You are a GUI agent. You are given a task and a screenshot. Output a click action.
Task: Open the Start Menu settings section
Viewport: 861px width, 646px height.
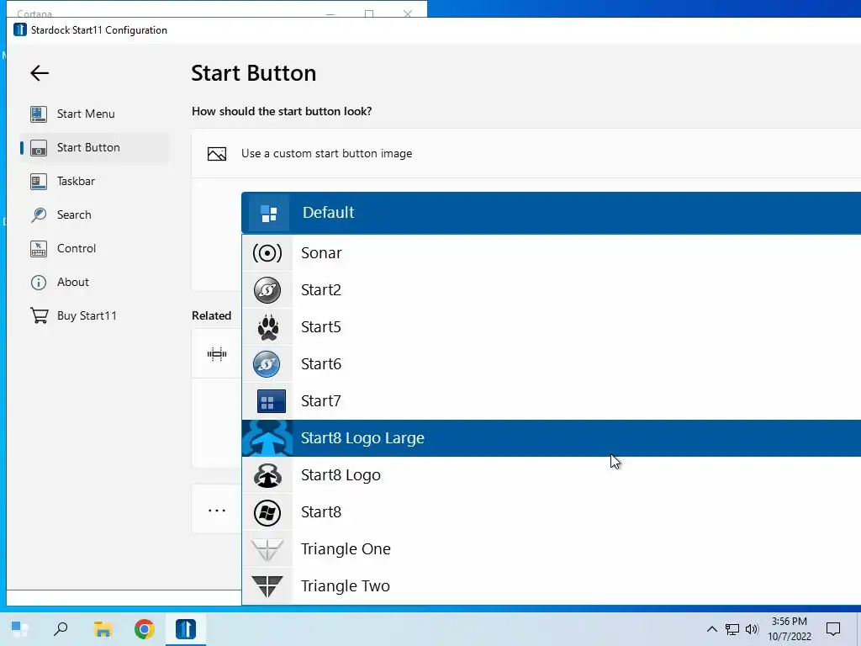click(94, 114)
